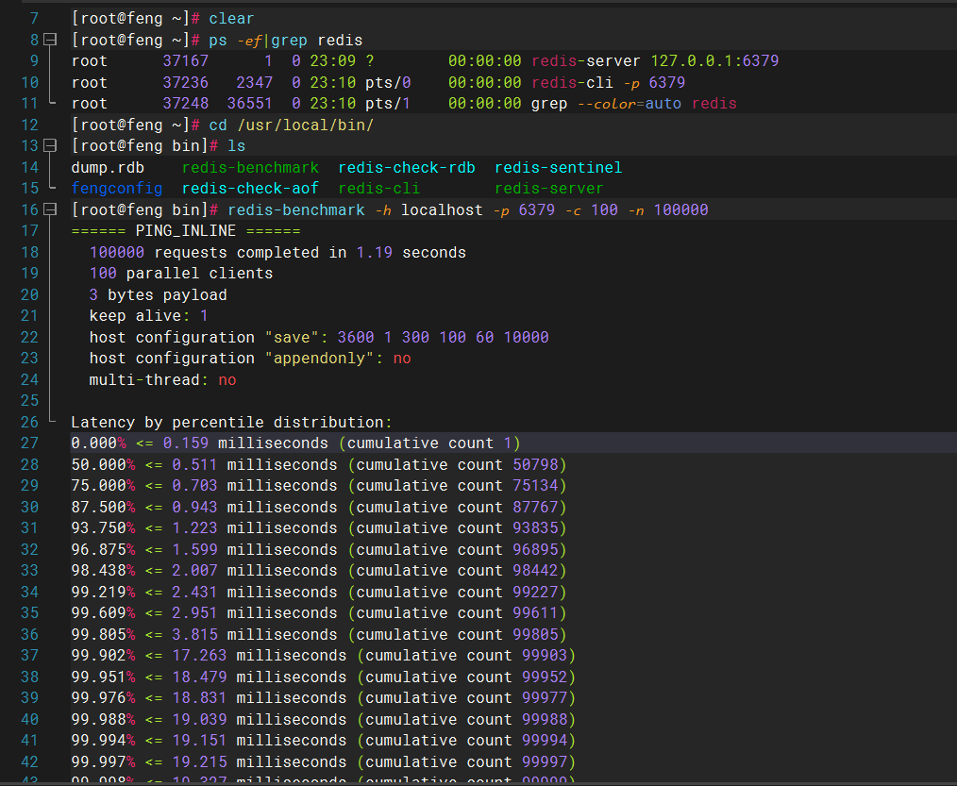Click cumulative count '99977'
Screen dimensions: 957x786
(x=545, y=697)
